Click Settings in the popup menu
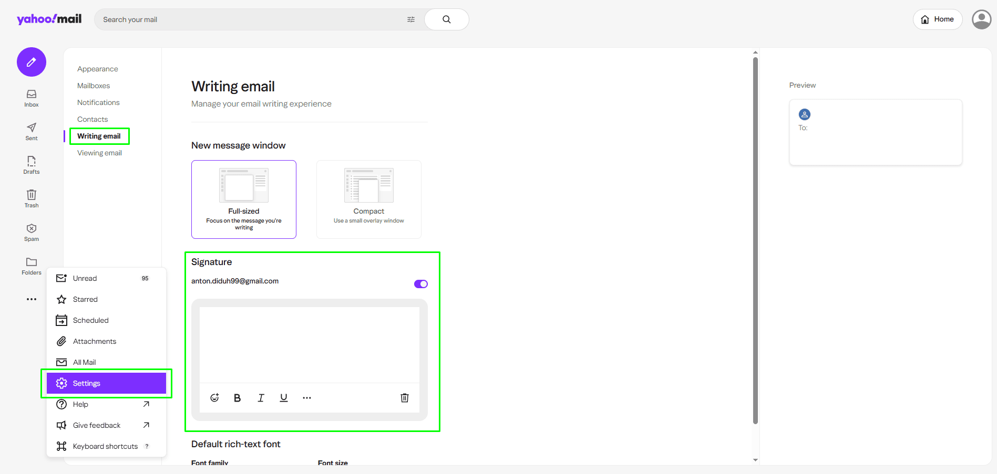The image size is (997, 474). 106,383
